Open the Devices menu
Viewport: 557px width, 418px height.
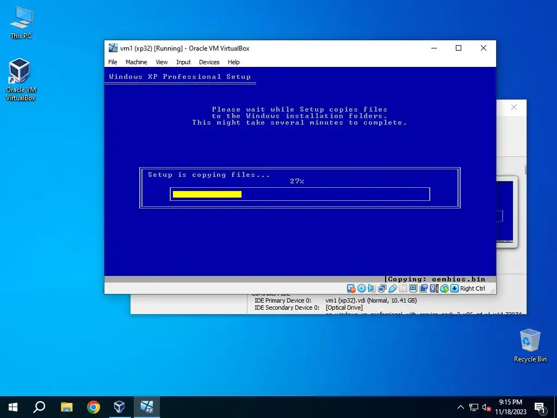point(209,62)
